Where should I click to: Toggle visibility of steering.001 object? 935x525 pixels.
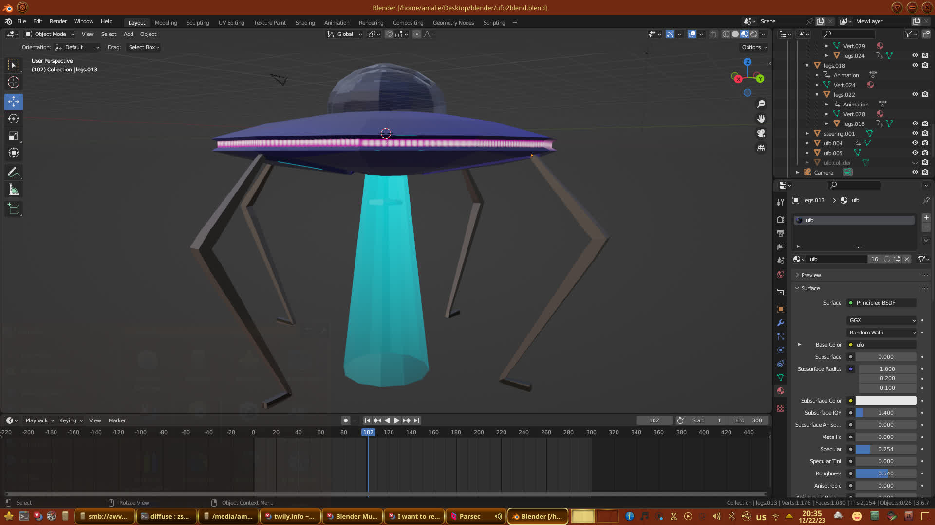915,133
